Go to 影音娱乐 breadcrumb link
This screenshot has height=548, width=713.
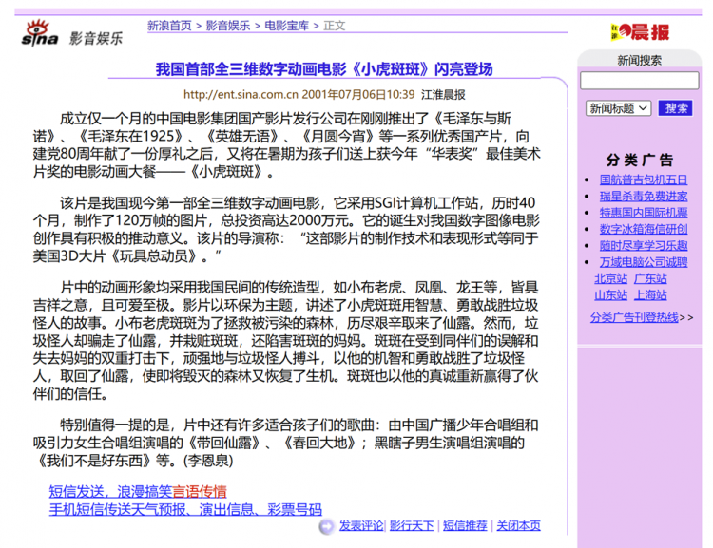click(228, 26)
